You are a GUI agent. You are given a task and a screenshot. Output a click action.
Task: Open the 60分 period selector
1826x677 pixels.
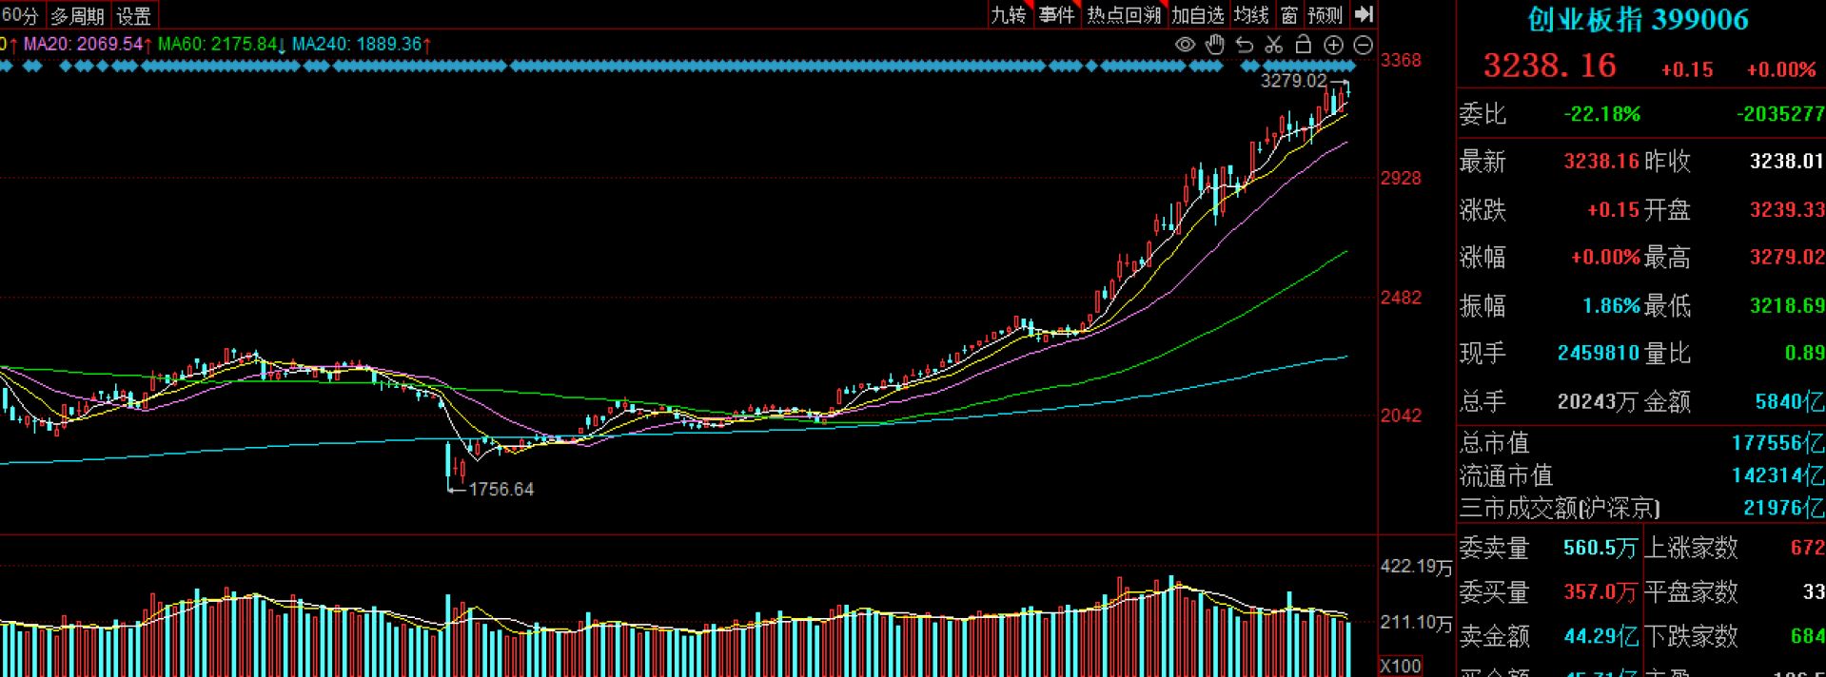point(21,15)
